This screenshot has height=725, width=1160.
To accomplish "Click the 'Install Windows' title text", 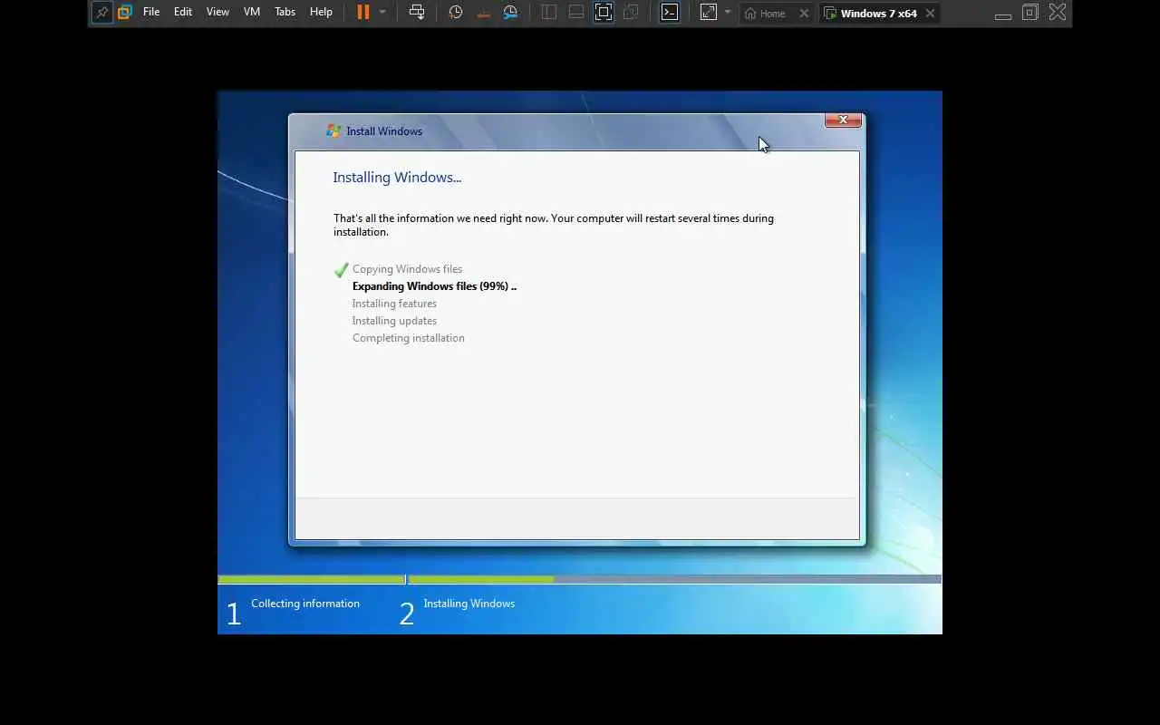I will [384, 131].
